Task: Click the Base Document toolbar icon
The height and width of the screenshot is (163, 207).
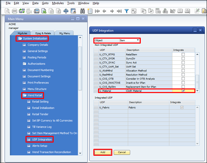Action: tap(143, 11)
